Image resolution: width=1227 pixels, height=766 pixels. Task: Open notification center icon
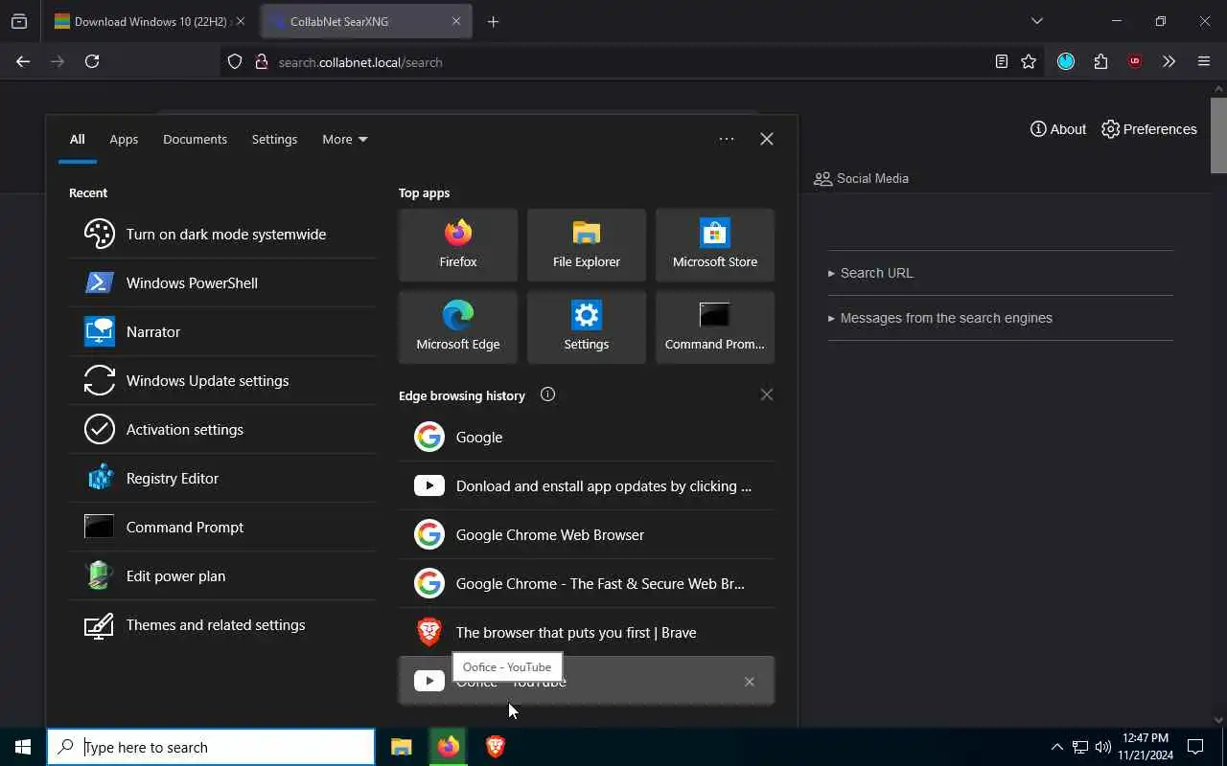tap(1195, 747)
